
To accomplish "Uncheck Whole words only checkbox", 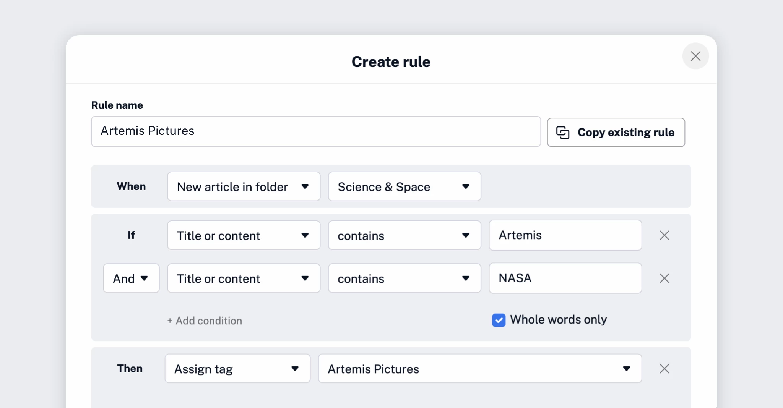I will [x=499, y=320].
